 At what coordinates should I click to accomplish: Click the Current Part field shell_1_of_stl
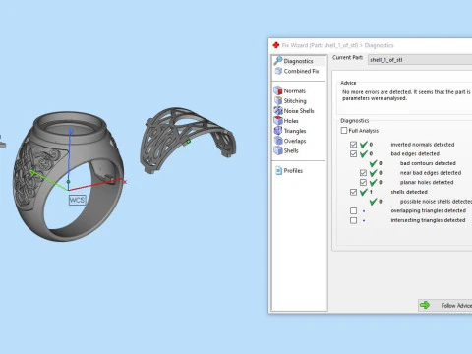(x=420, y=60)
